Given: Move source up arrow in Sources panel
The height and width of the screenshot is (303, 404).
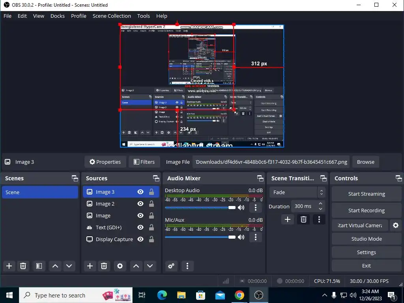Looking at the screenshot, I should point(136,266).
